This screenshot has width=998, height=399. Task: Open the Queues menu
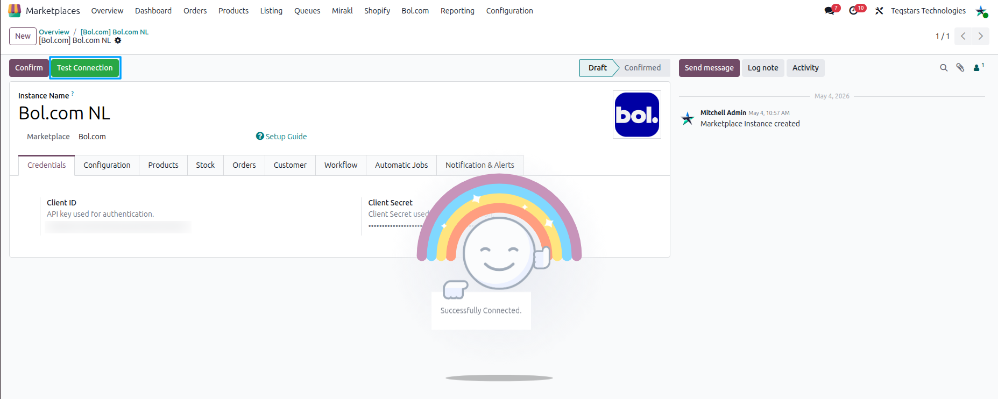[x=307, y=11]
